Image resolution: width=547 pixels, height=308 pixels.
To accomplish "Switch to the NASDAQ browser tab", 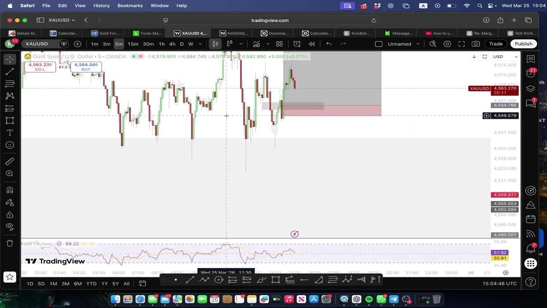I will pyautogui.click(x=233, y=33).
